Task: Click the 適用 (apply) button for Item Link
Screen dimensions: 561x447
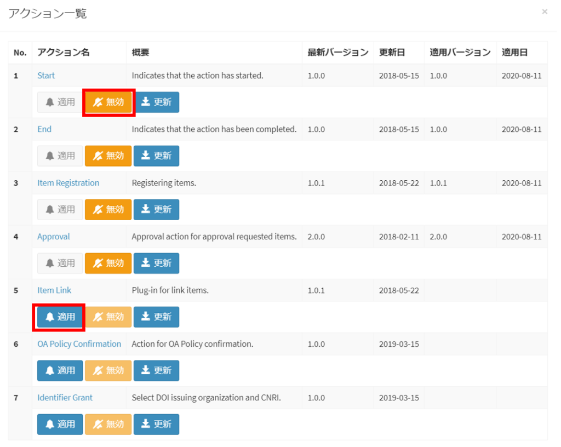Action: click(x=60, y=317)
